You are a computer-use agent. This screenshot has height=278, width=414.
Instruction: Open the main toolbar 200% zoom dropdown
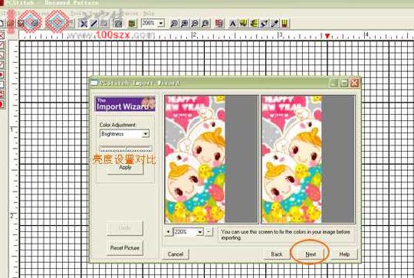click(x=161, y=24)
